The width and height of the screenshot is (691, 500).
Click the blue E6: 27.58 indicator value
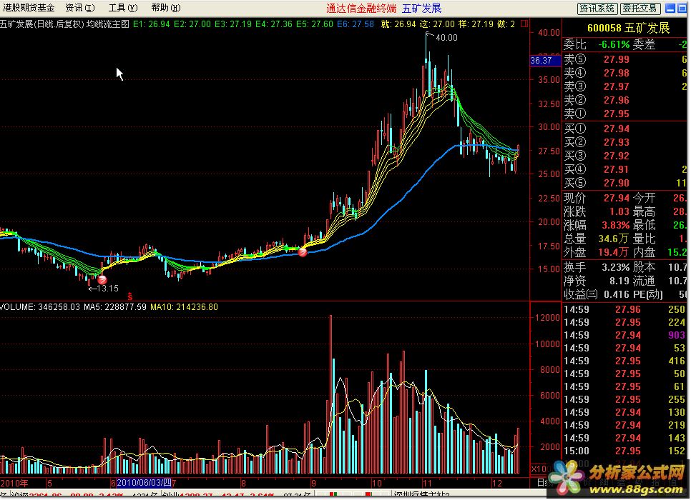(356, 24)
